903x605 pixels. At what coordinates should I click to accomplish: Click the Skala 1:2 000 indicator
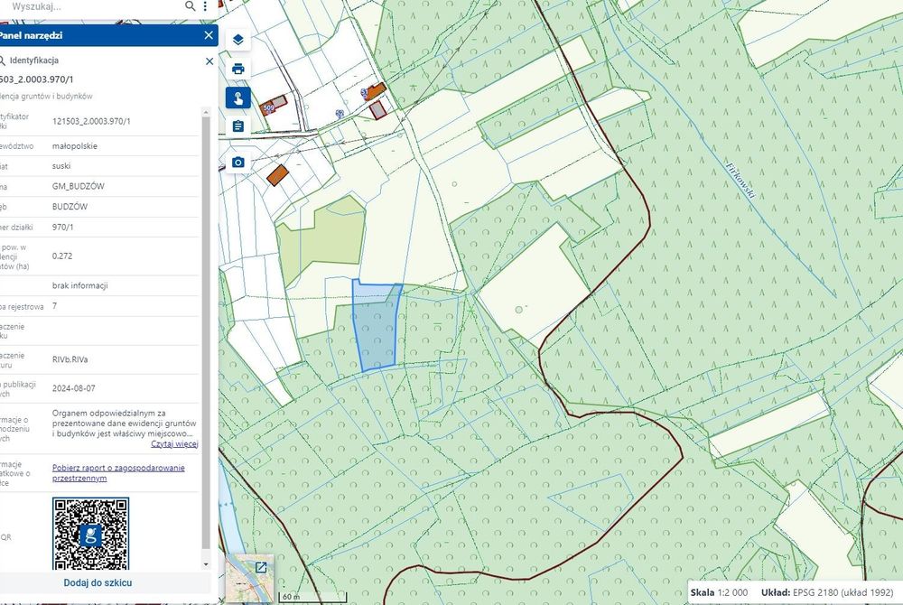(720, 592)
